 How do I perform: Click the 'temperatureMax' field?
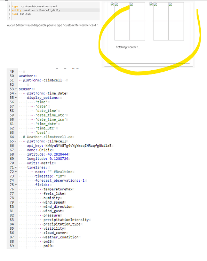[x=58, y=189]
